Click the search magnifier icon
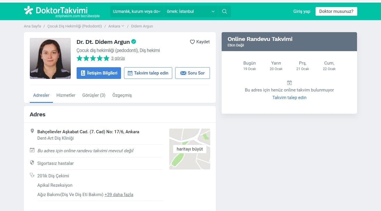381x211 pixels. click(225, 11)
